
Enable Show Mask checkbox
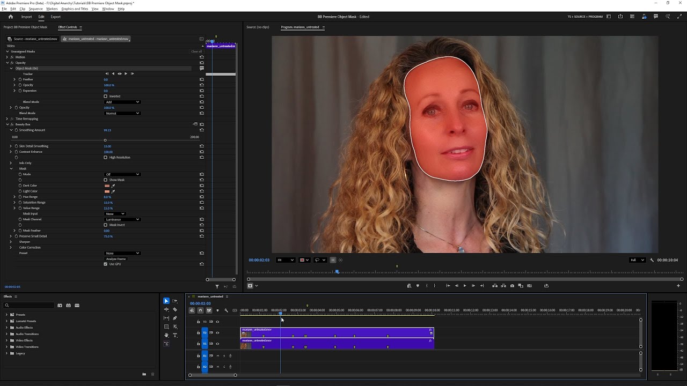point(105,180)
